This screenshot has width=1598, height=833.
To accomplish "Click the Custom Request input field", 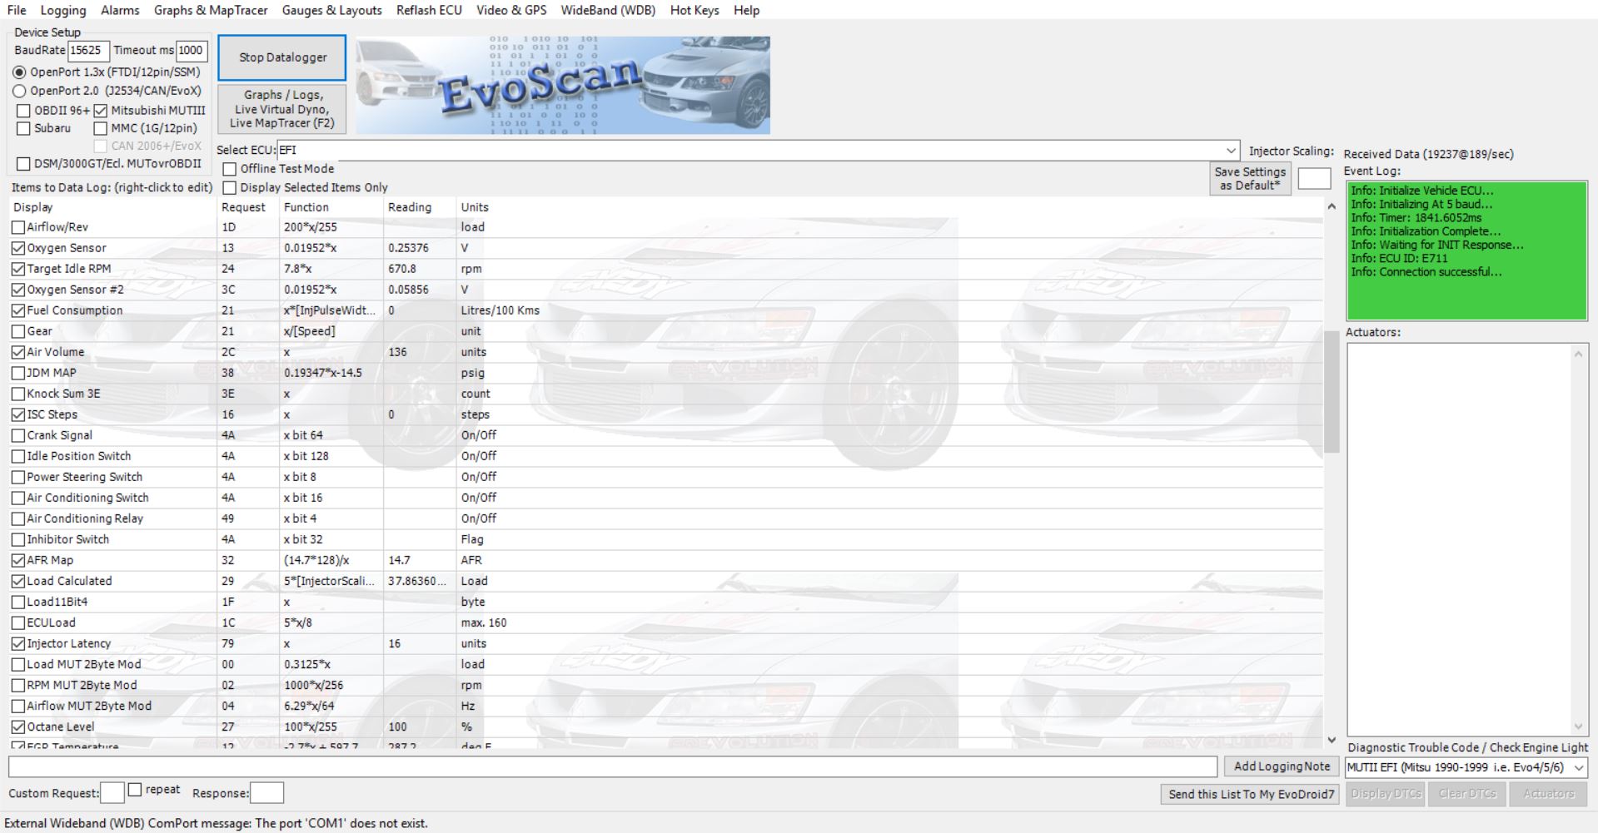I will 112,793.
